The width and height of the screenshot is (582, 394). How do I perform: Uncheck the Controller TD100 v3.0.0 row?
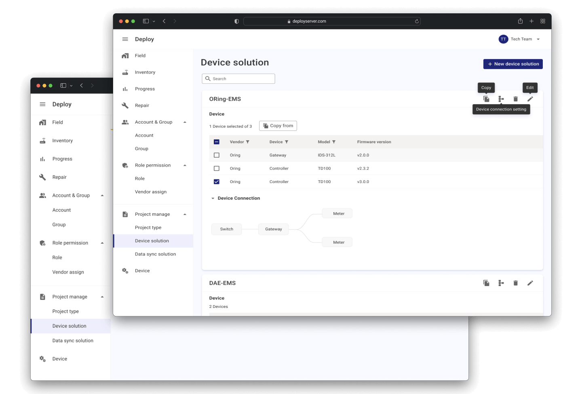point(217,182)
